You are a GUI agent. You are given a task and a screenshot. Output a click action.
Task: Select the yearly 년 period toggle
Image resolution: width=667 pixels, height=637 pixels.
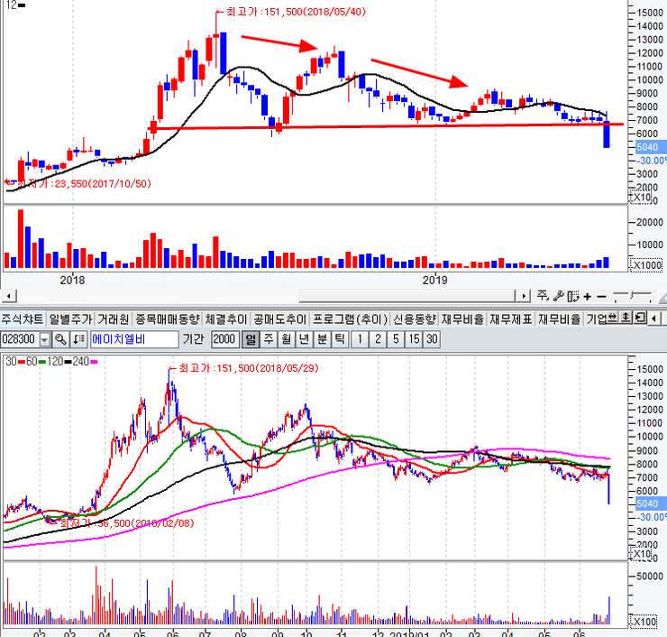tap(304, 339)
